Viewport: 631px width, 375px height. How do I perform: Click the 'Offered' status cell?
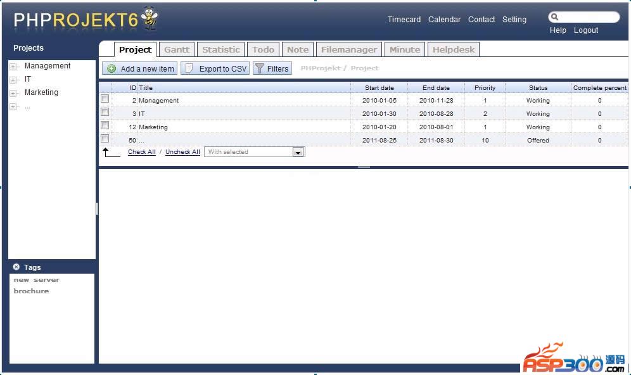(538, 140)
